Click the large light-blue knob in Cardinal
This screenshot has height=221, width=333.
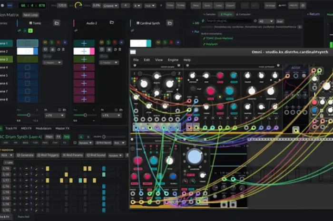coord(194,157)
